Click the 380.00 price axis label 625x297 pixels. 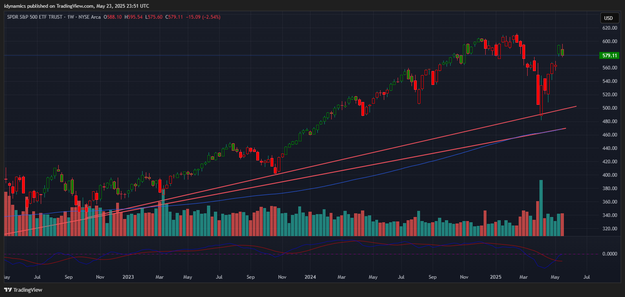610,189
